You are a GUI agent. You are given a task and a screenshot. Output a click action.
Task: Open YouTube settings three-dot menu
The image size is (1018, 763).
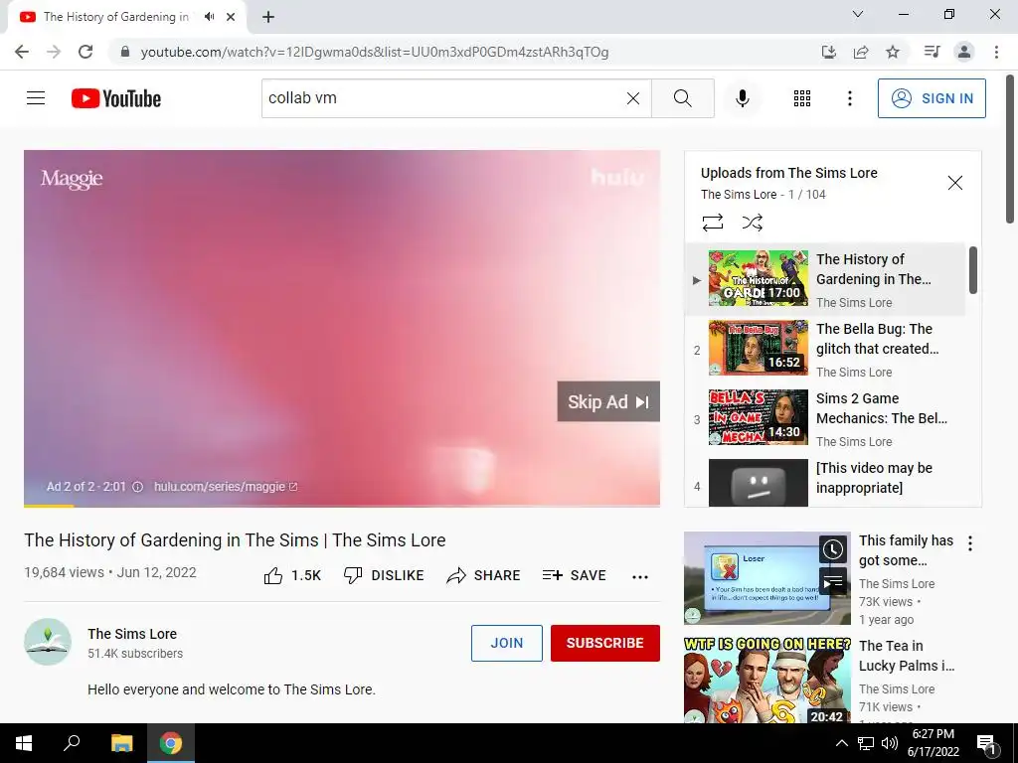(x=849, y=98)
